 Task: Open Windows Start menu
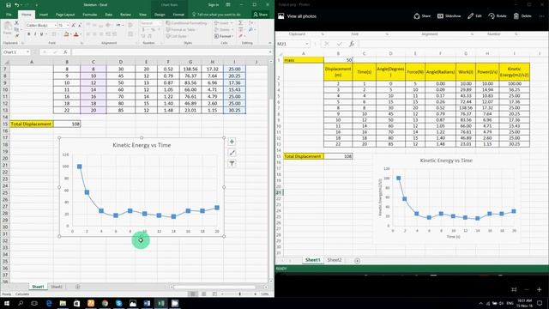click(x=7, y=303)
